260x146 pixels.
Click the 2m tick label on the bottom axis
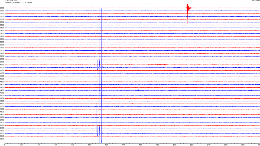tap(22, 145)
